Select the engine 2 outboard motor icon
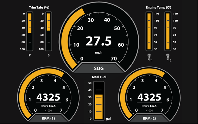Screen dimensions: 198x124 click(x=168, y=57)
